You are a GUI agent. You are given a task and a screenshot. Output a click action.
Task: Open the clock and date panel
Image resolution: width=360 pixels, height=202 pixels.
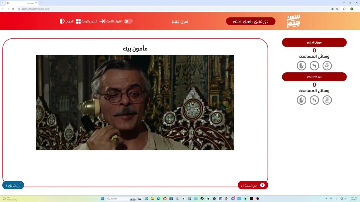pyautogui.click(x=353, y=199)
